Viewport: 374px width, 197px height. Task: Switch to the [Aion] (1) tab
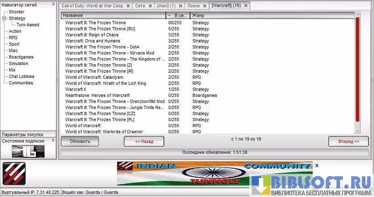166,6
